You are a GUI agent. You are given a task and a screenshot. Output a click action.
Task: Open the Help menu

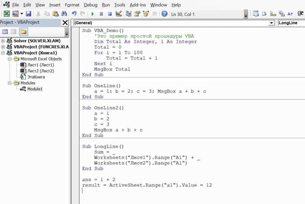coord(176,5)
